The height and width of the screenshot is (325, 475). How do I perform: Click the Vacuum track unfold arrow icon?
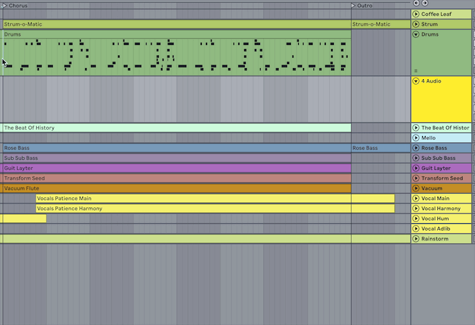point(416,188)
